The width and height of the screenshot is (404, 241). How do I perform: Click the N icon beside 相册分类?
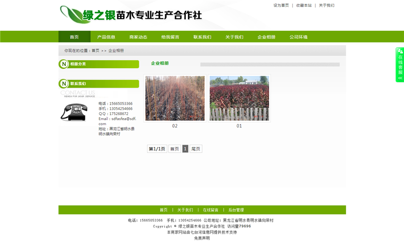[64, 64]
